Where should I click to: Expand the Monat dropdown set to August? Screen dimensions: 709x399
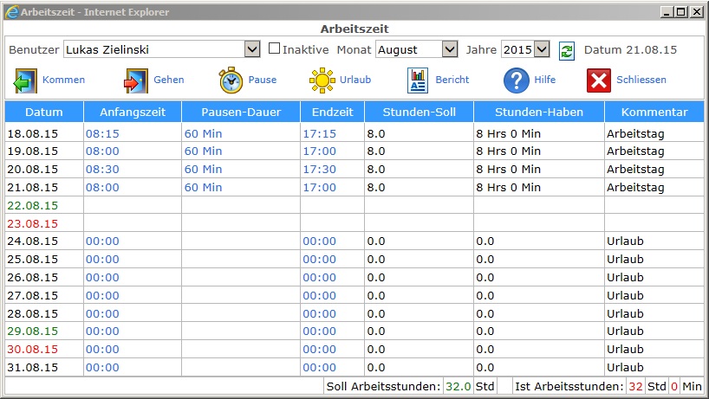coord(417,49)
